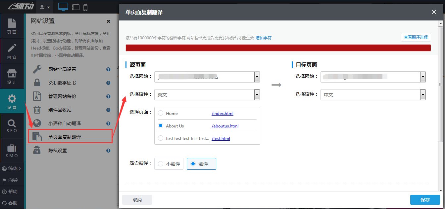
Task: Open the source 选择语种 dropdown showing 英文
Action: (x=257, y=95)
